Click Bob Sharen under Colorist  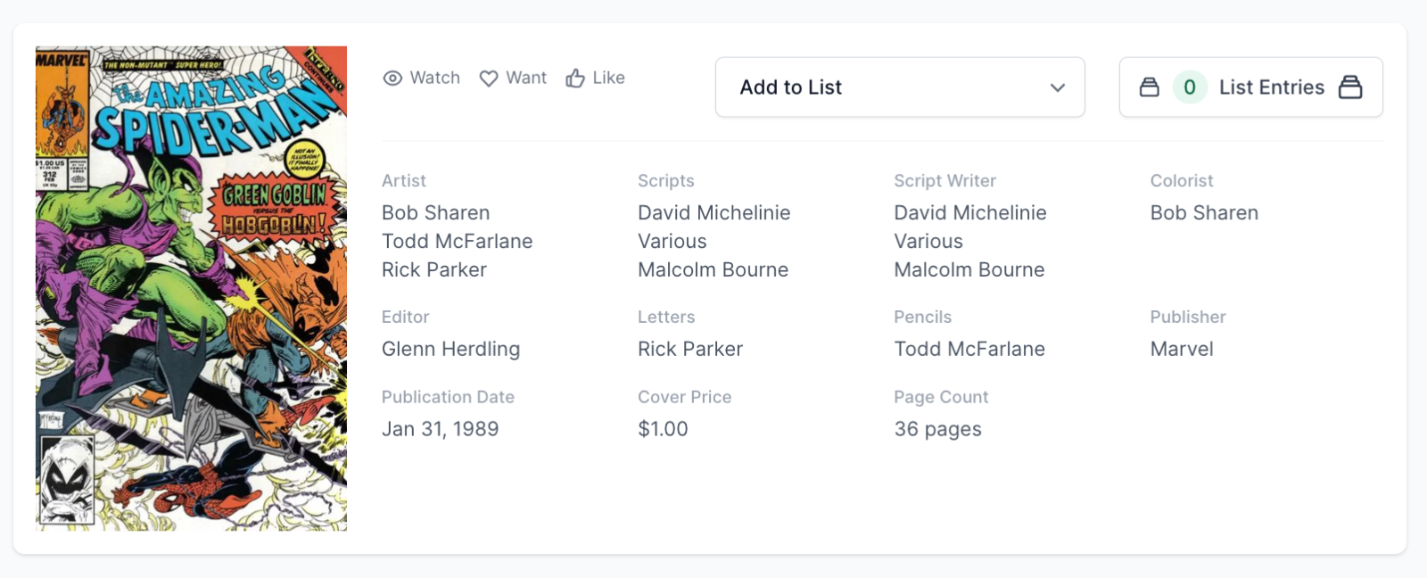(1204, 213)
